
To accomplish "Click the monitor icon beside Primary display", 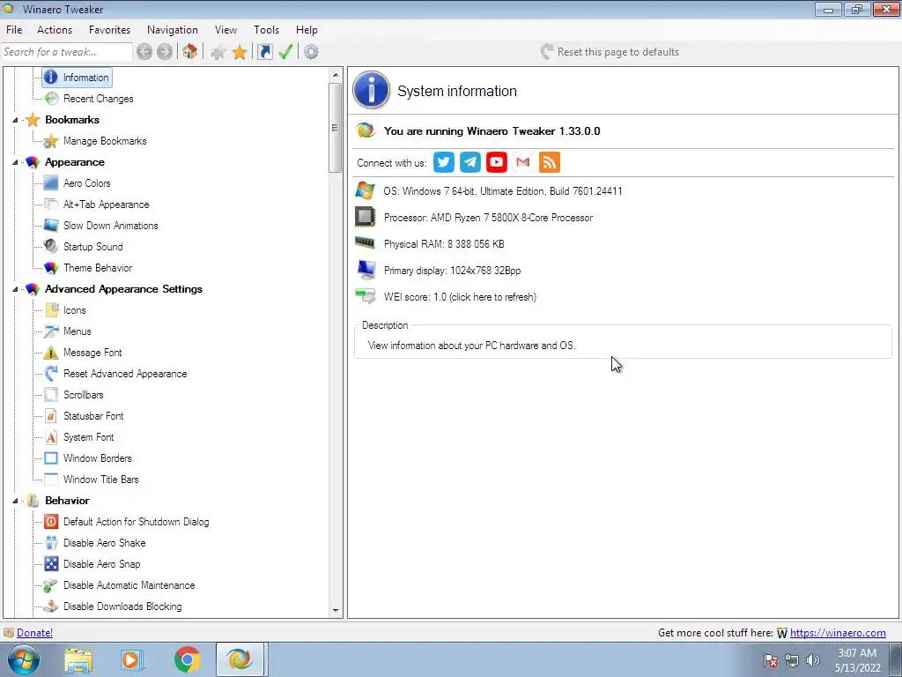I will point(366,270).
